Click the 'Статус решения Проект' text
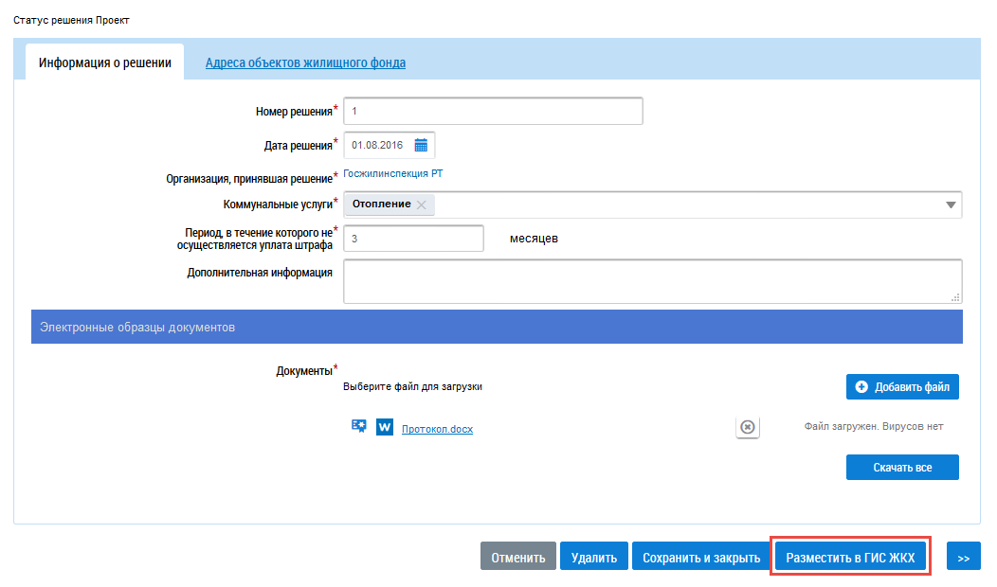Viewport: 997px width, 587px height. click(x=71, y=20)
